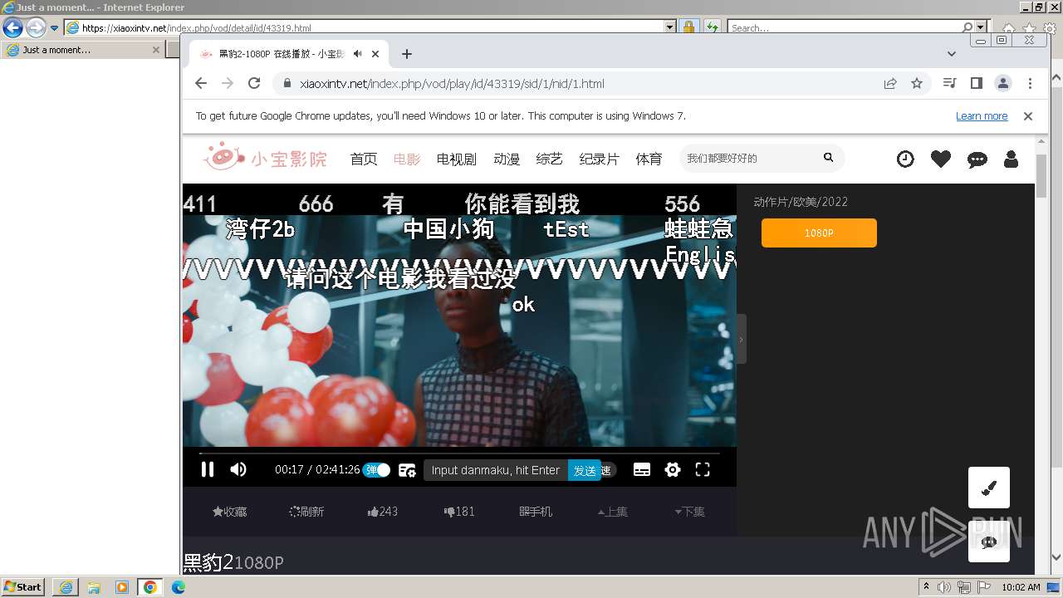The image size is (1063, 598).
Task: Open danmaku settings icon in player
Action: 407,470
